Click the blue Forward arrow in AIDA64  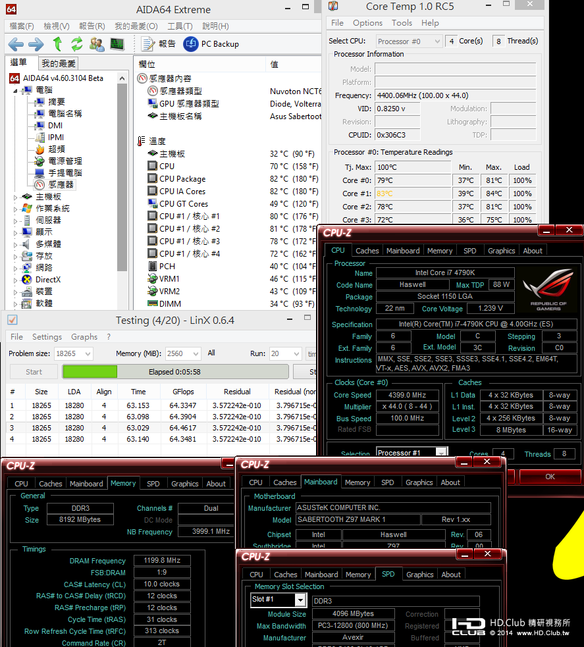[x=36, y=44]
